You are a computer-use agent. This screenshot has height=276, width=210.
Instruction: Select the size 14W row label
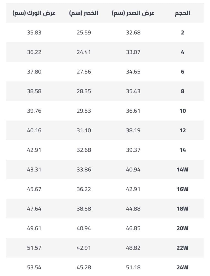[183, 170]
